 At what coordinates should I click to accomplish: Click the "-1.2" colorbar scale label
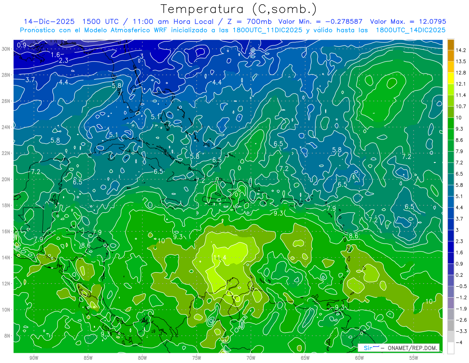pyautogui.click(x=462, y=298)
